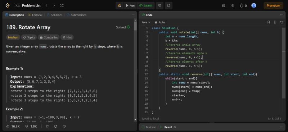Click the Medium difficulty tag
Viewport: 288px width, 132px height.
pos(13,37)
